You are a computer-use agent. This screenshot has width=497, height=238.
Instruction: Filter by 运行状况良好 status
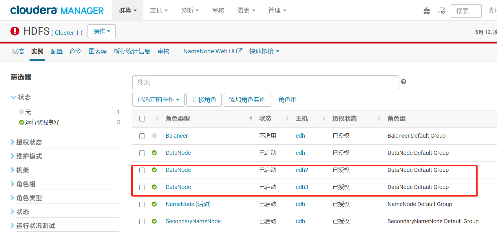point(42,122)
